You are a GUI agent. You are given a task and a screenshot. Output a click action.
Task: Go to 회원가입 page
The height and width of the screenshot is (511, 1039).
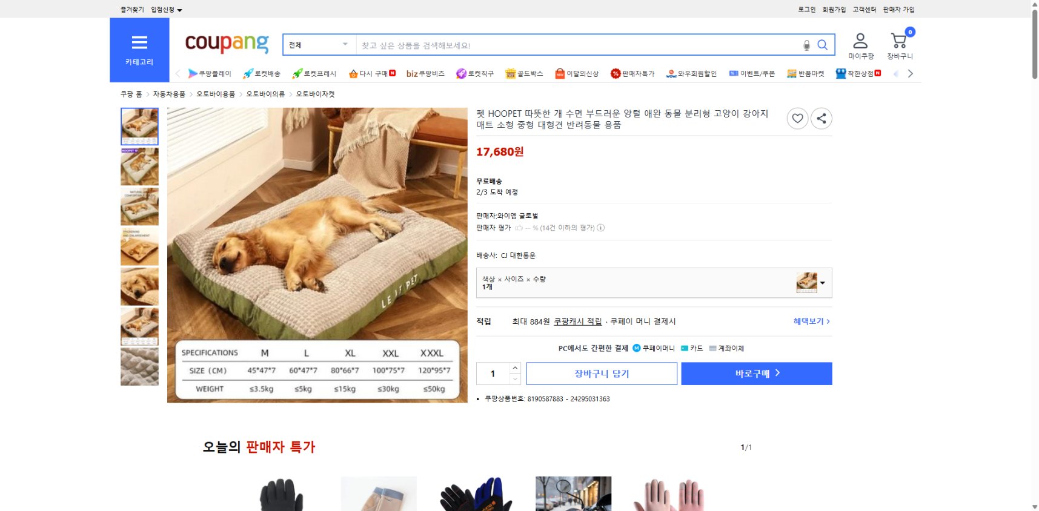834,10
